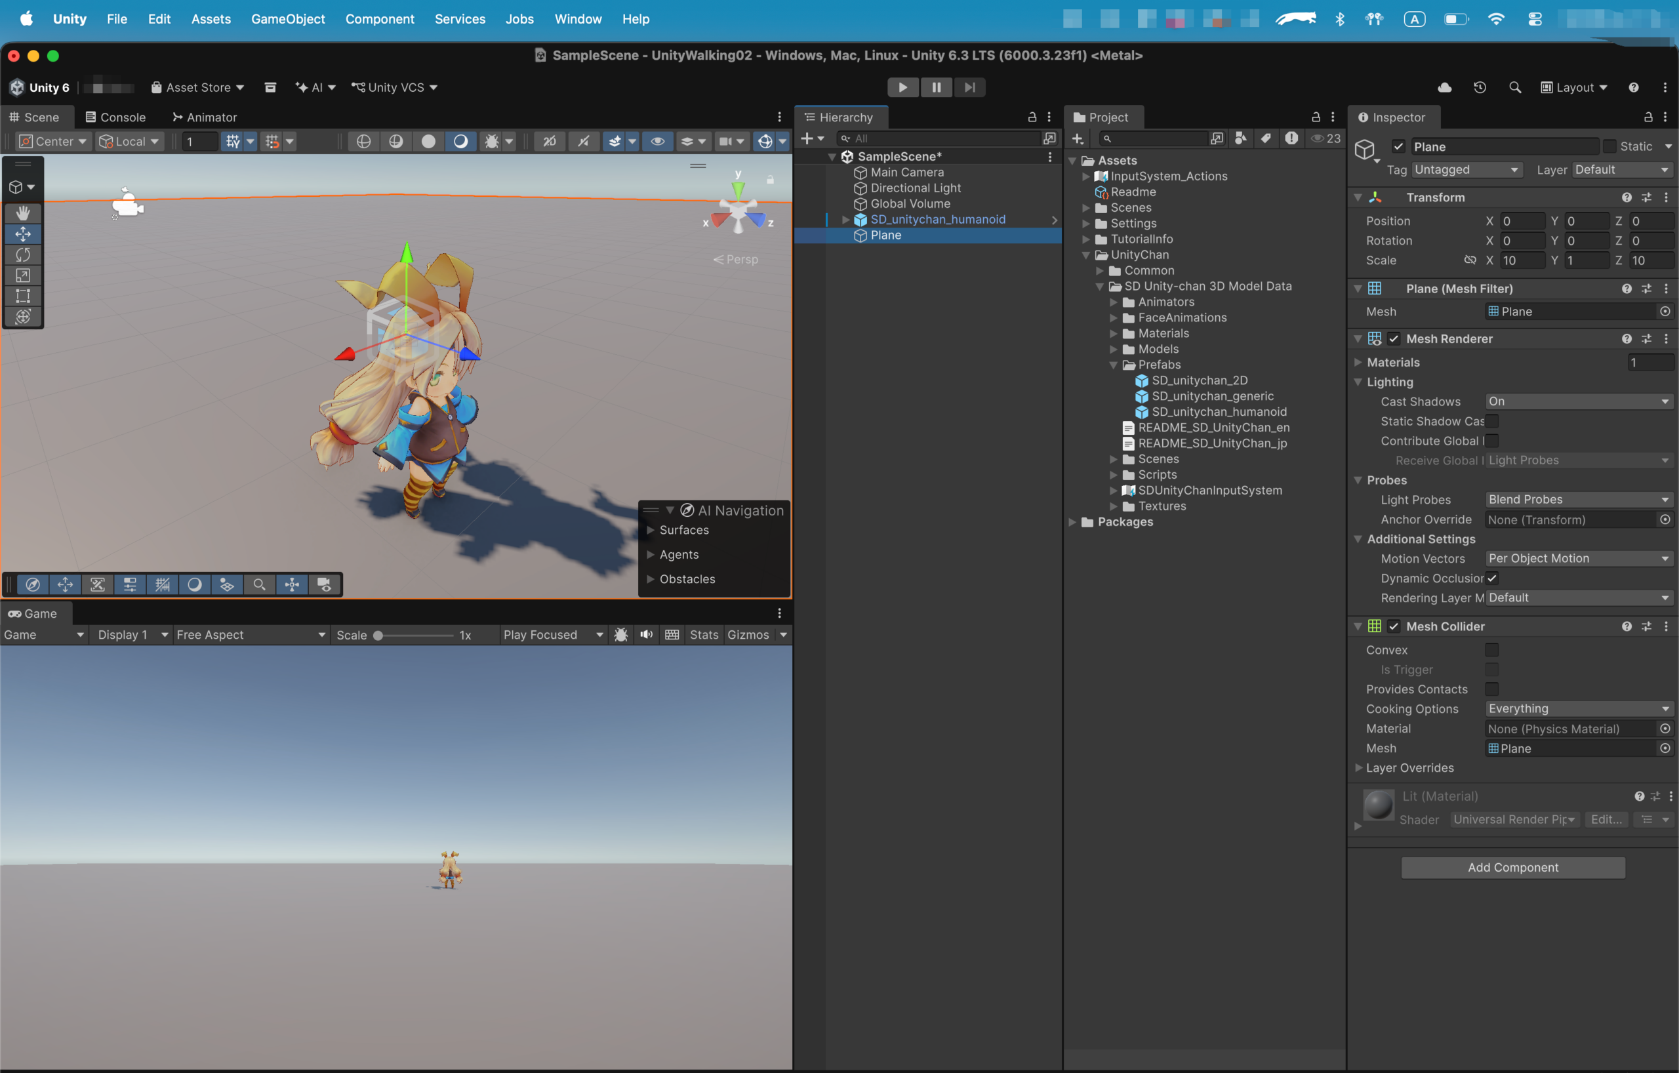Click the Add Component button

pos(1513,867)
